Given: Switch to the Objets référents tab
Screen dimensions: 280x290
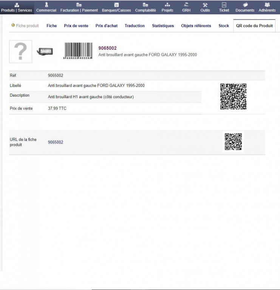Looking at the screenshot, I should [196, 26].
